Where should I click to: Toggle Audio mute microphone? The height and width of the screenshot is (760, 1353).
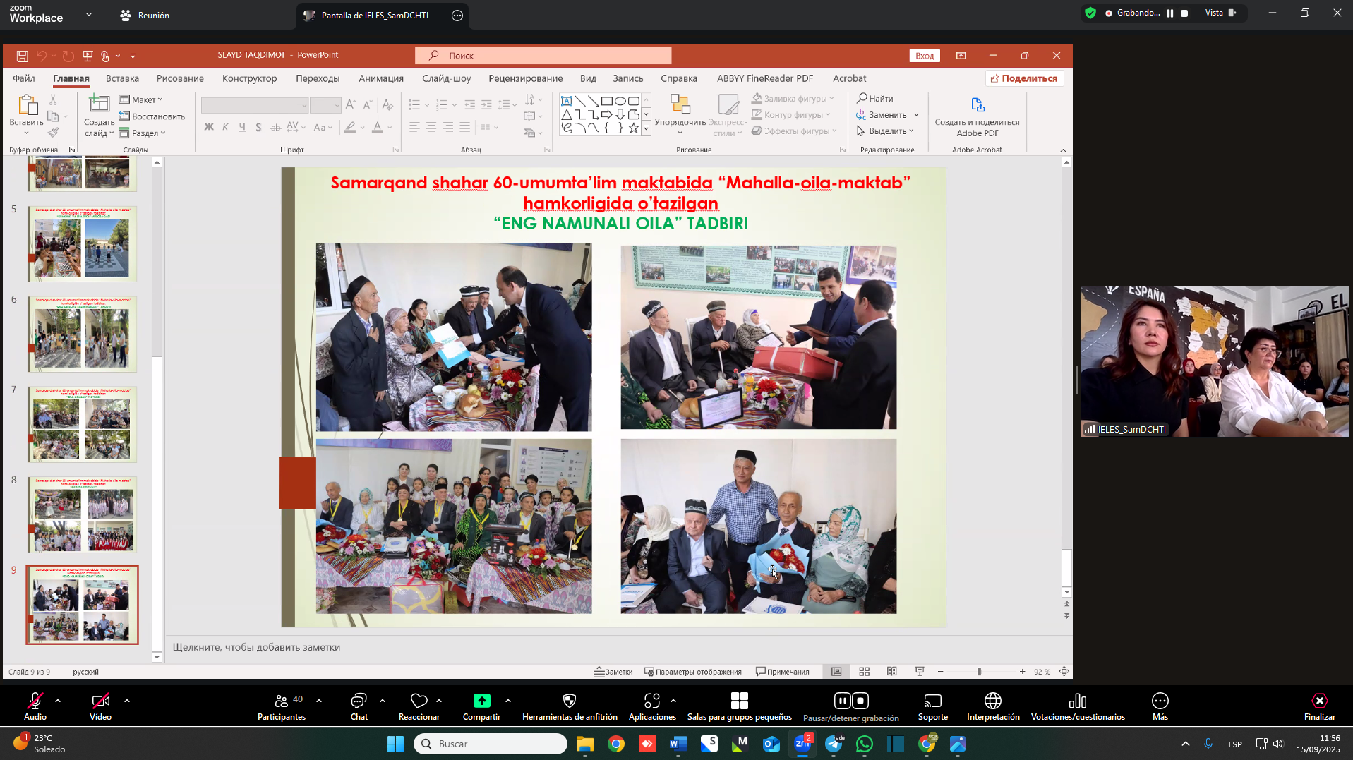(35, 706)
